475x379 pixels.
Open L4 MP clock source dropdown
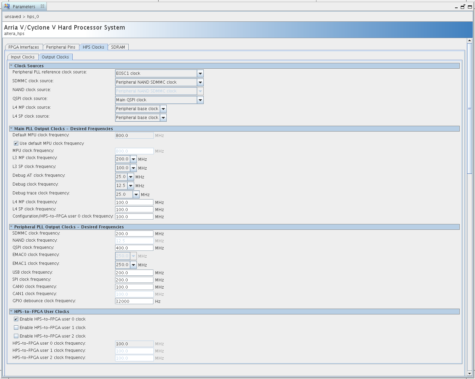click(163, 109)
